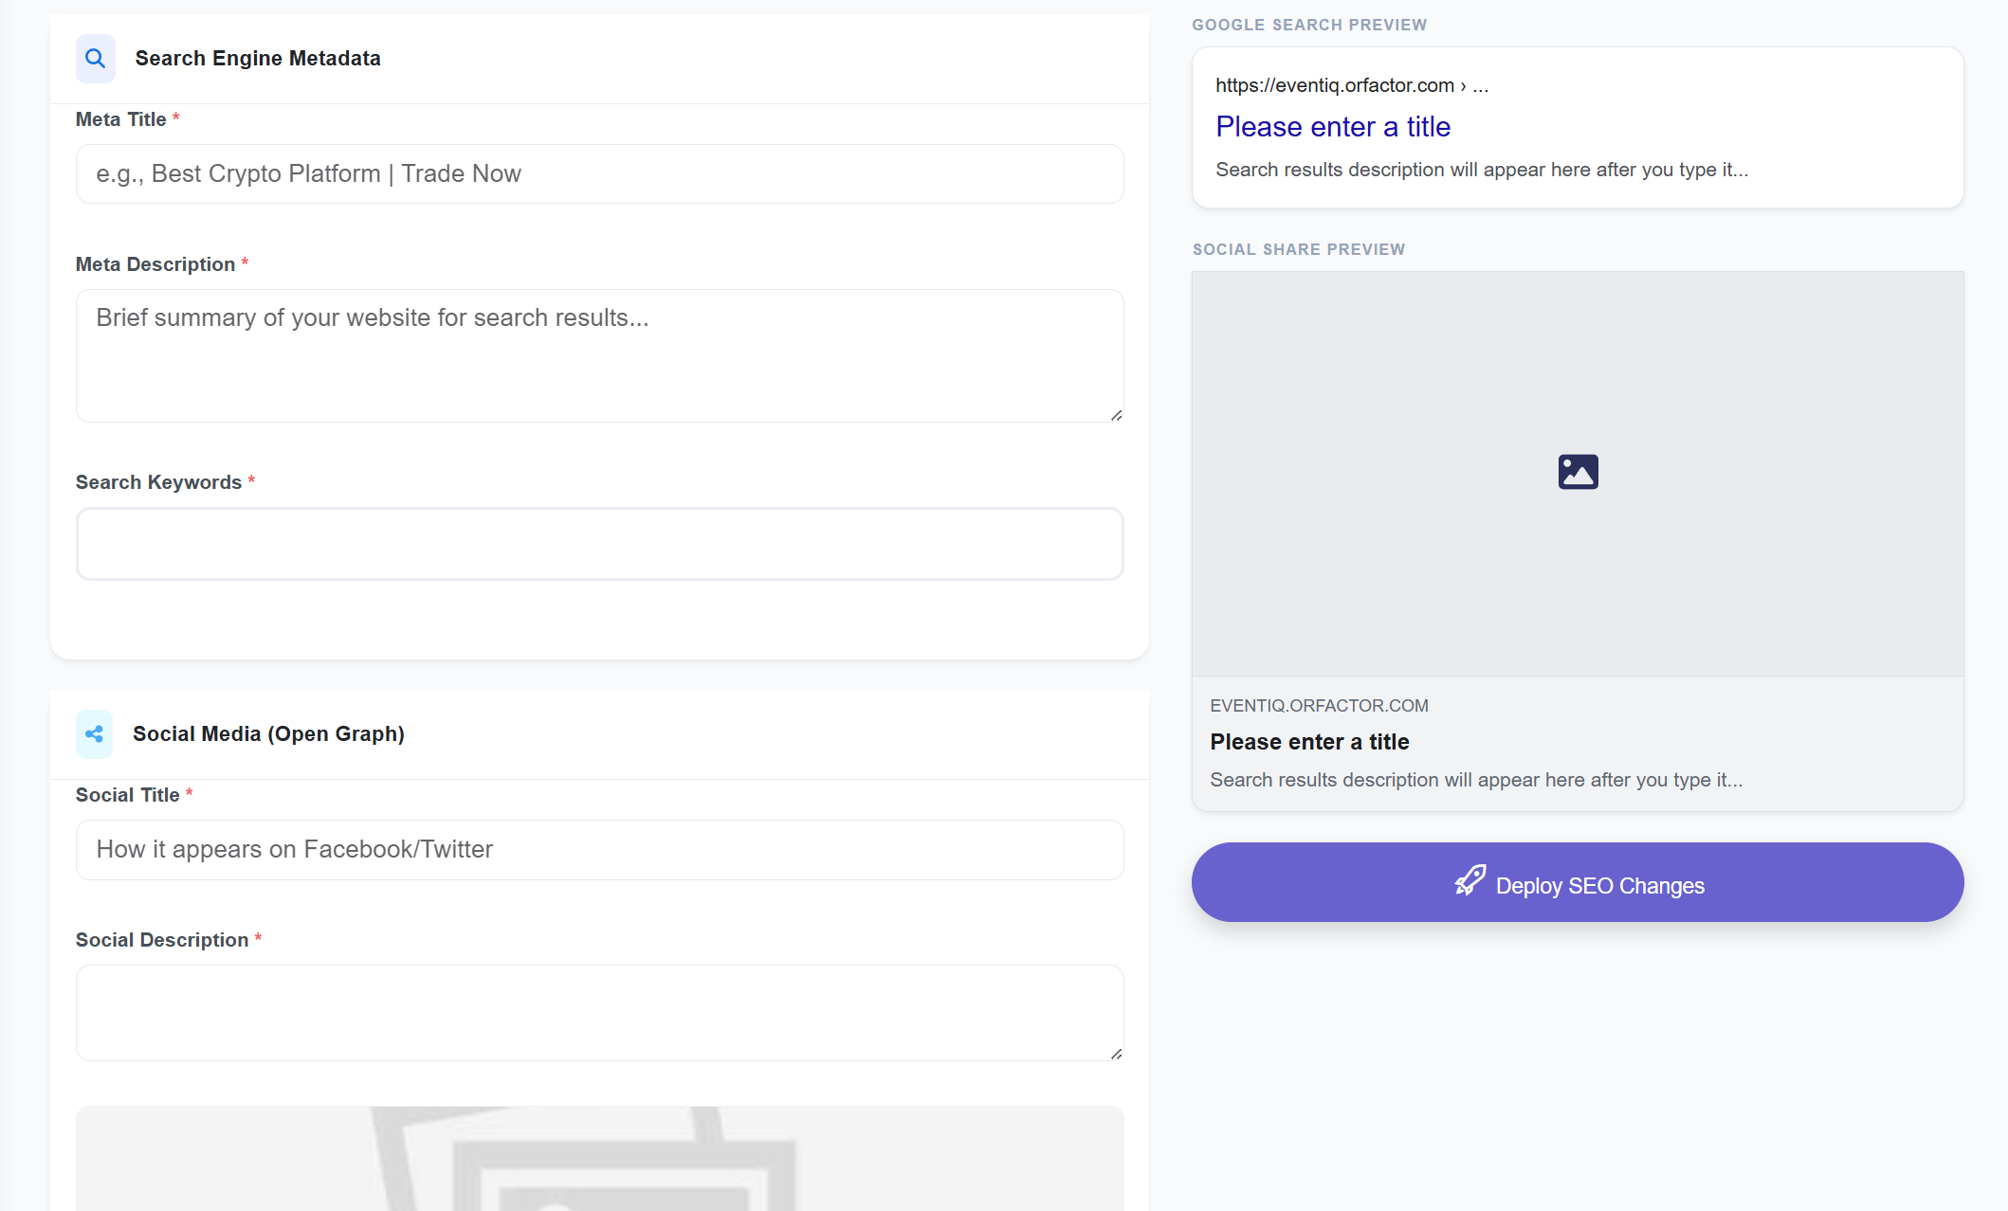This screenshot has width=2008, height=1211.
Task: Select the share icon next to Social Media heading
Action: [94, 732]
